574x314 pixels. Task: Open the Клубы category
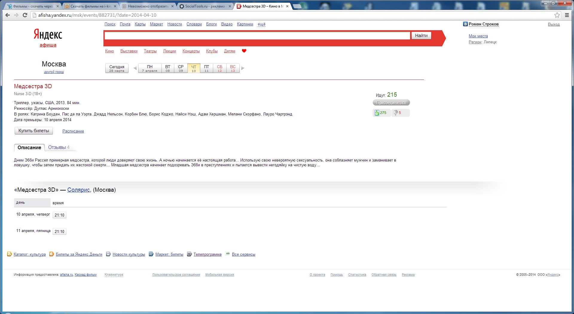click(x=212, y=51)
